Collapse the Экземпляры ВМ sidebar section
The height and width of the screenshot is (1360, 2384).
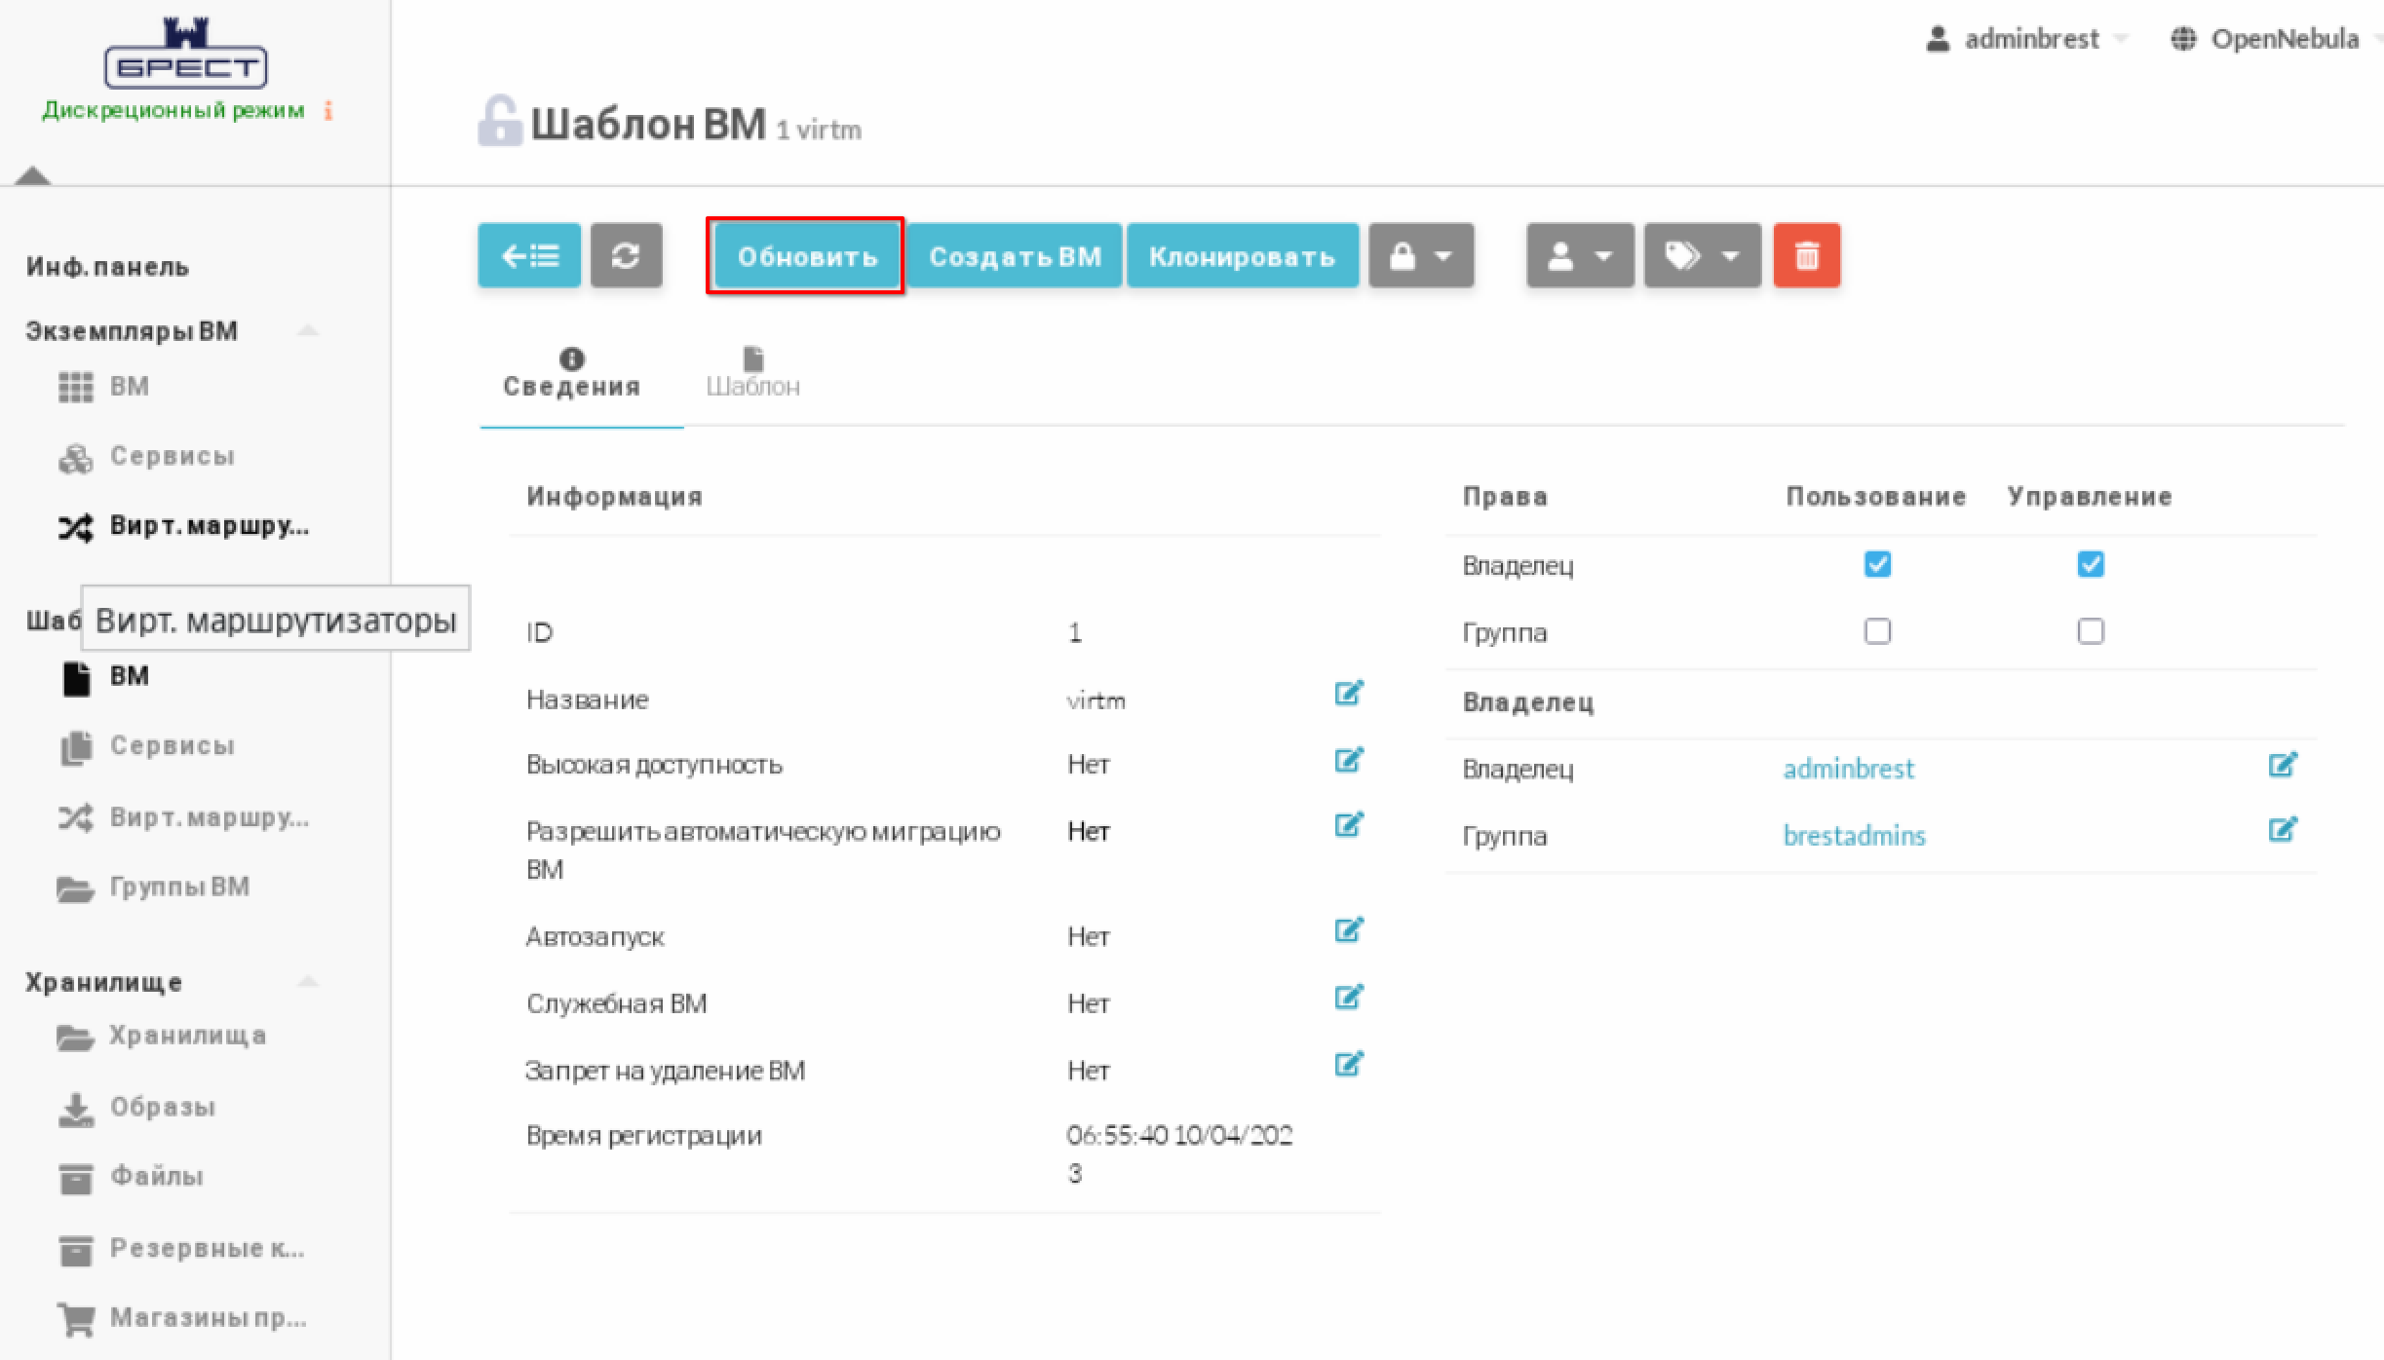coord(308,331)
